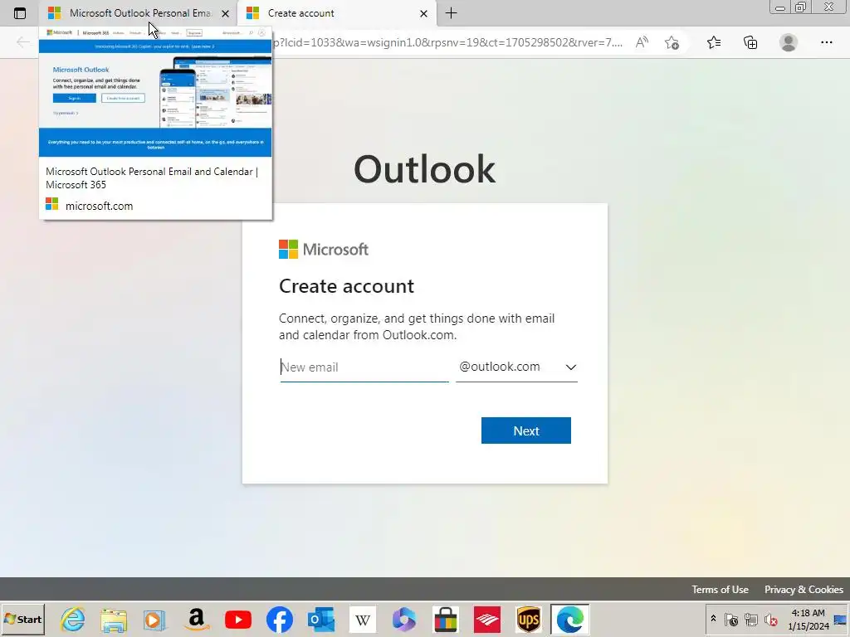Select the Create account tab
Viewport: 850px width, 637px height.
pos(336,13)
